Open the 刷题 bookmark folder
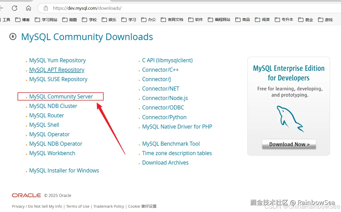The image size is (341, 212). [70, 20]
